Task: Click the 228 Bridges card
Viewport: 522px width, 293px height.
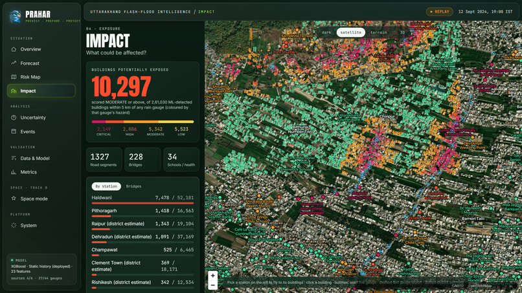Action: (142, 160)
